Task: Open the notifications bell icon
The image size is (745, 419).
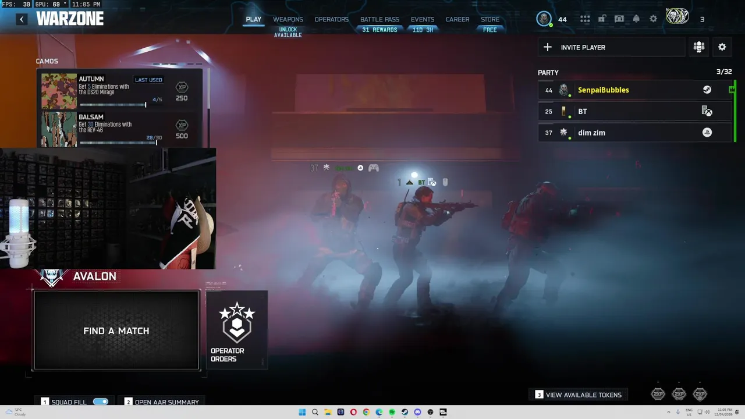Action: pos(636,19)
